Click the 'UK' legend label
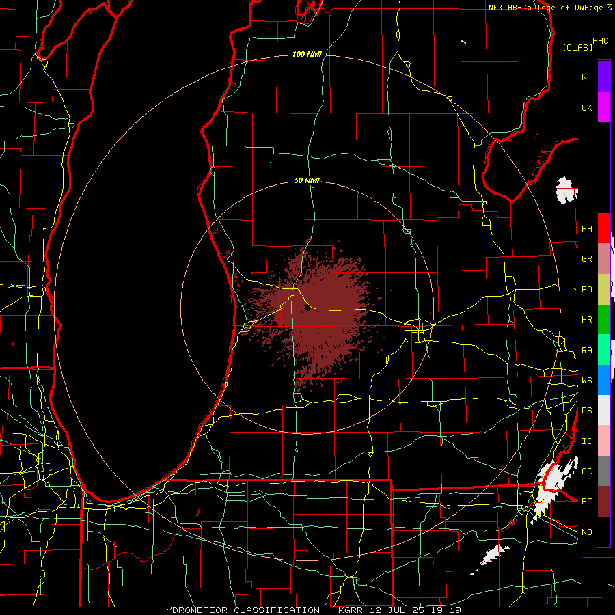This screenshot has height=615, width=615. [586, 107]
